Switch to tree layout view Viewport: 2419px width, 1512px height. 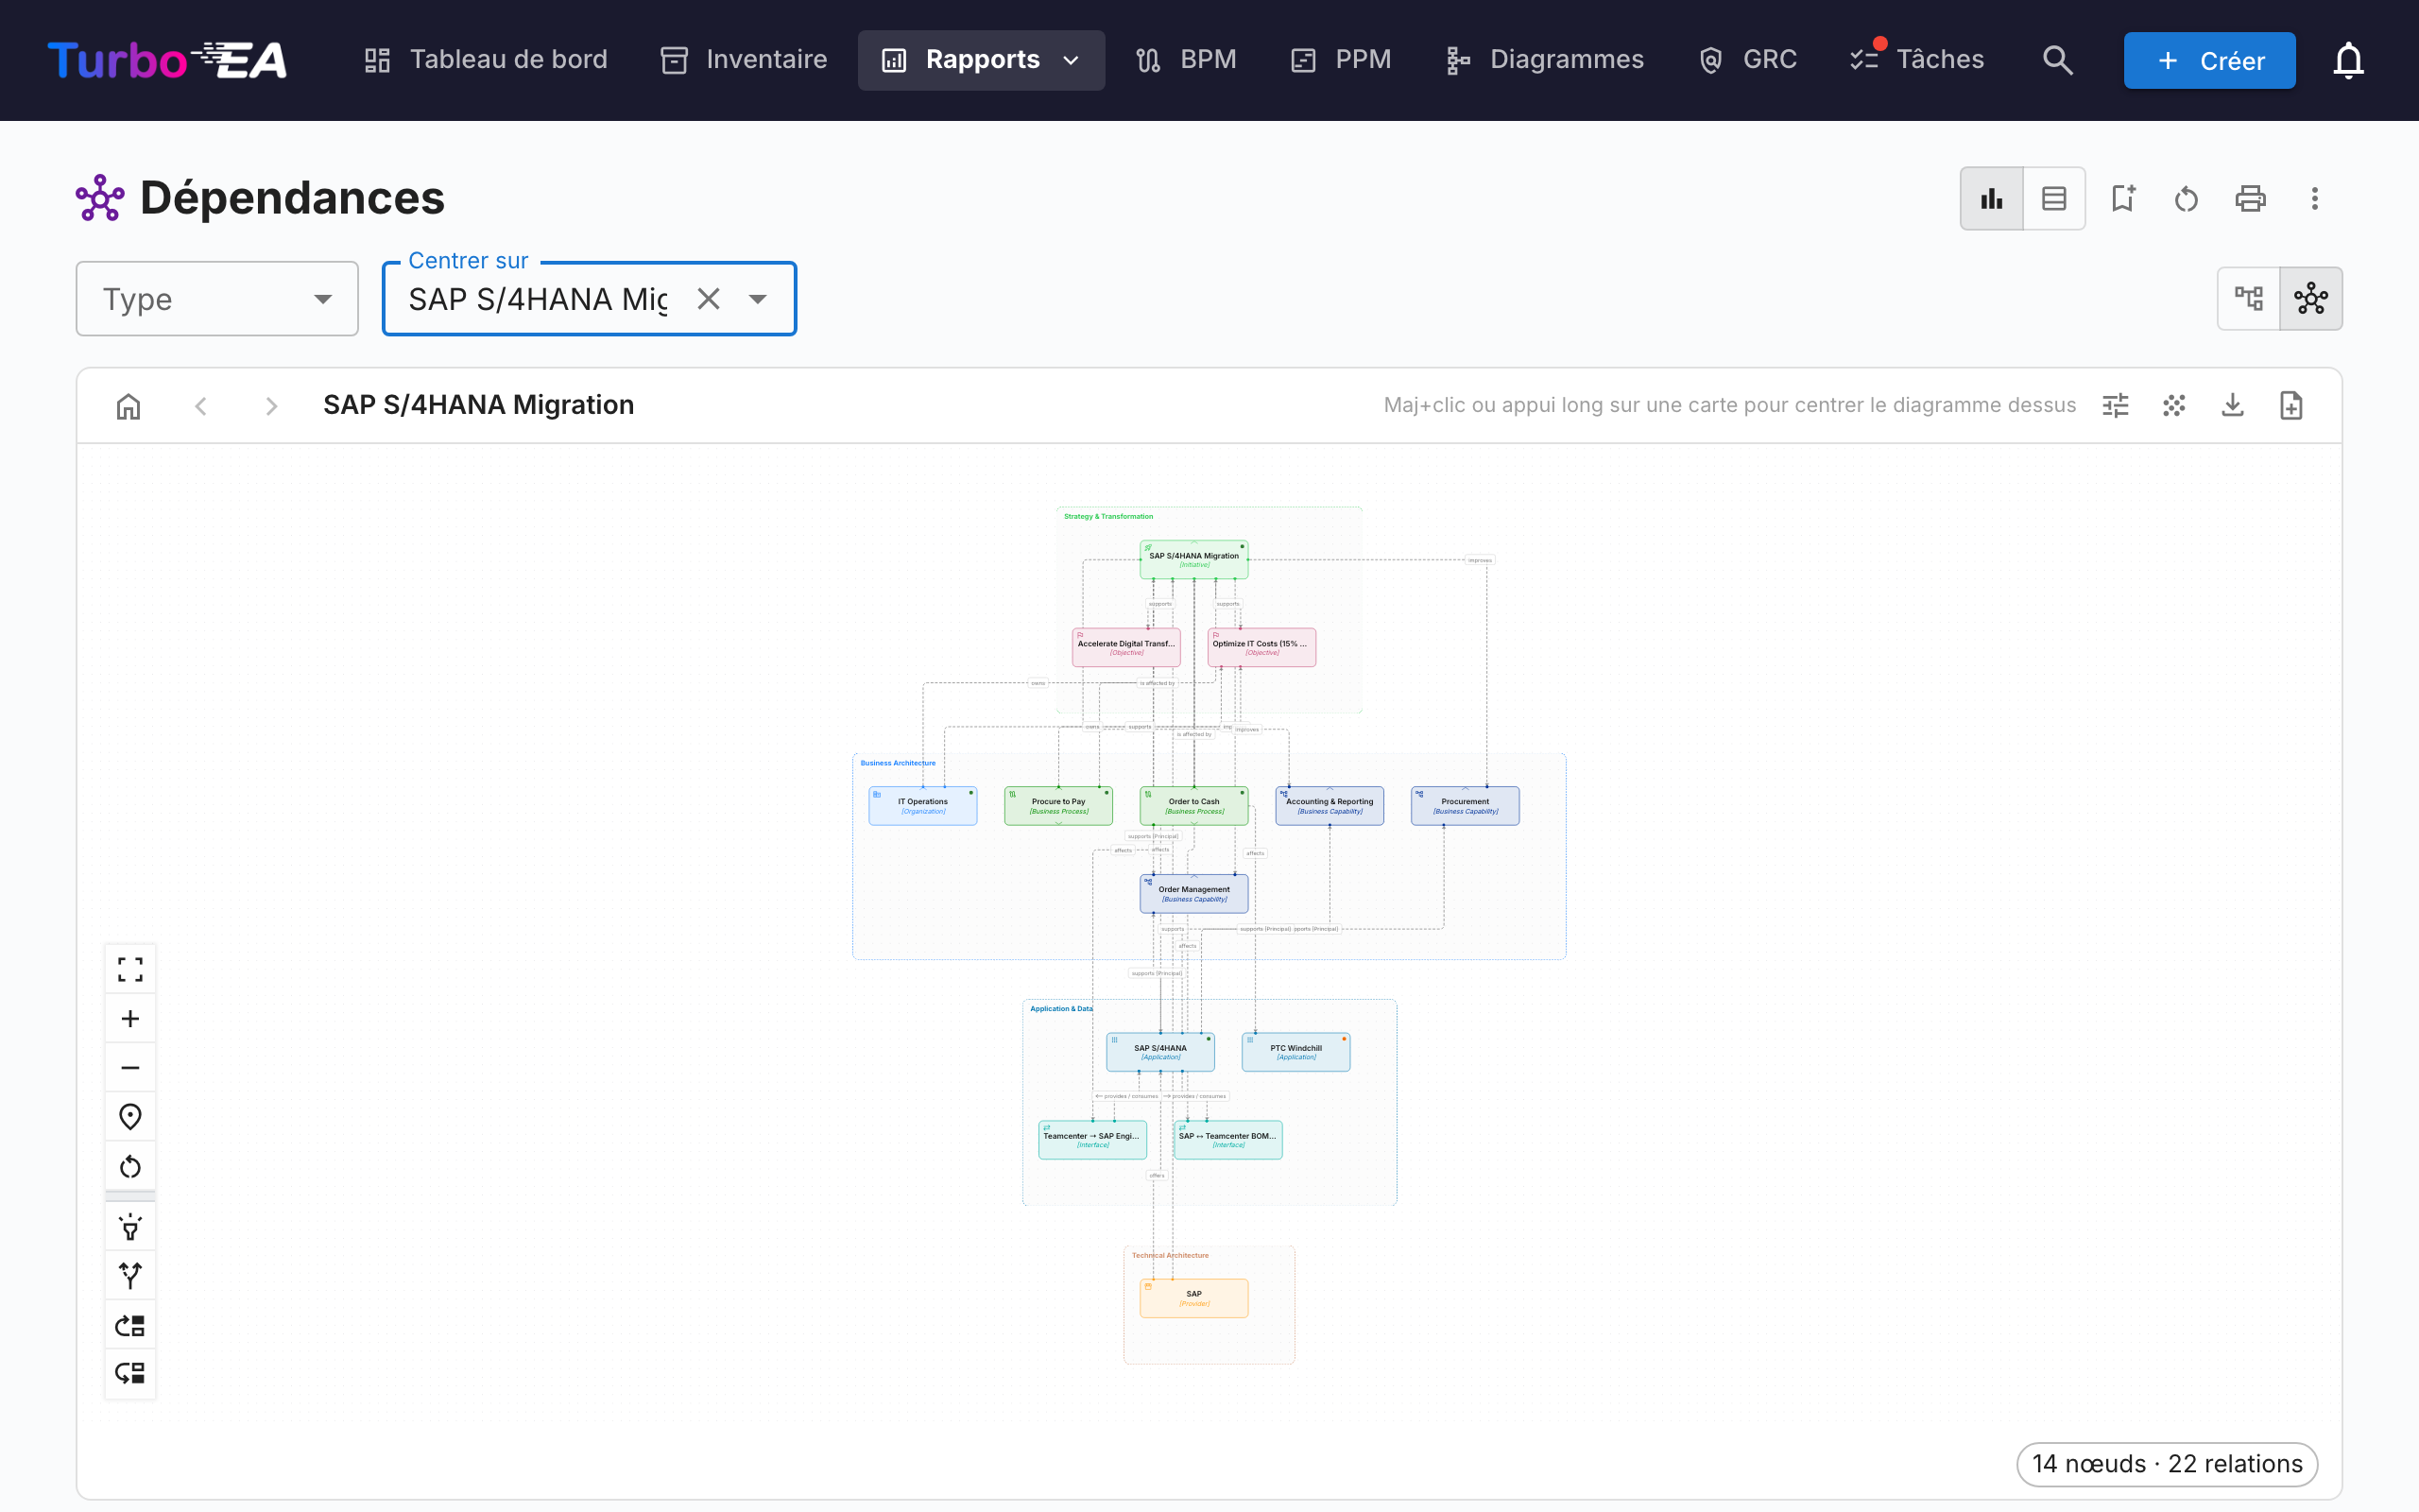[2249, 298]
